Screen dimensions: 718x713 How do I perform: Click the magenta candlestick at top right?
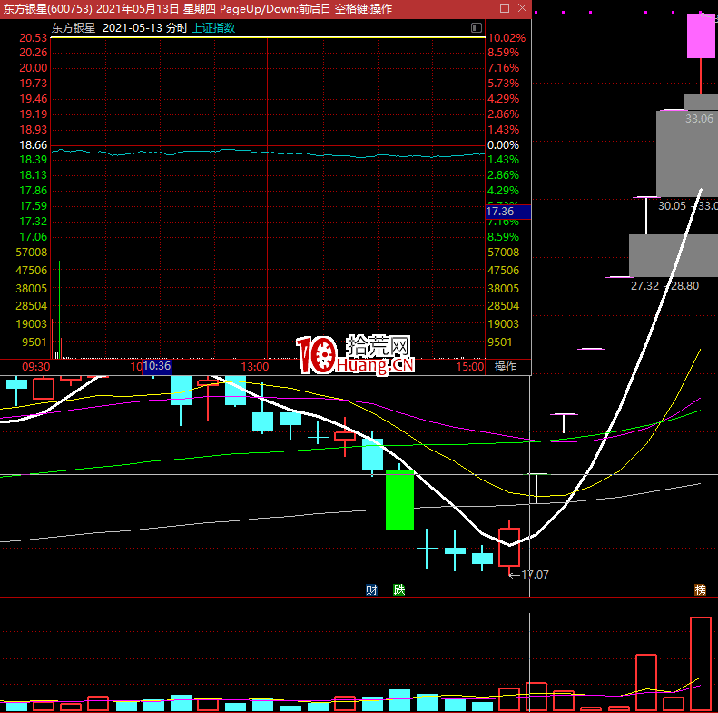(700, 36)
